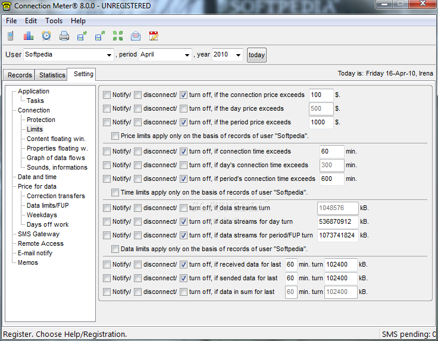Click period connection time field with 600

[332, 179]
